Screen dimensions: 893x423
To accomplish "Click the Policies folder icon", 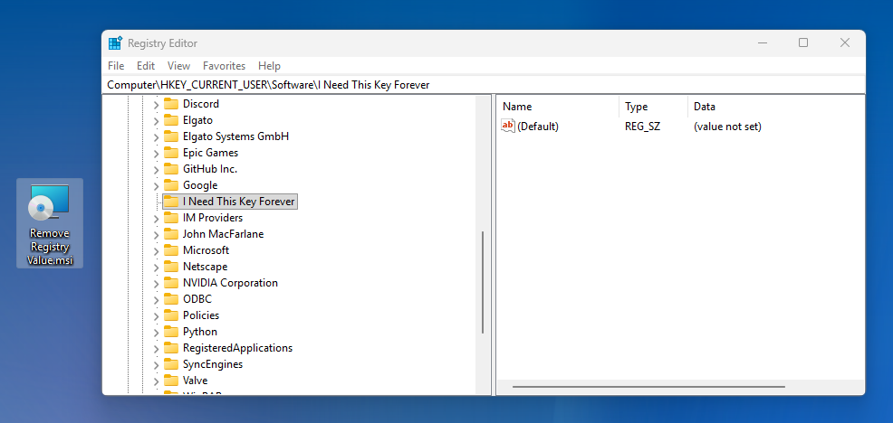I will pos(171,315).
